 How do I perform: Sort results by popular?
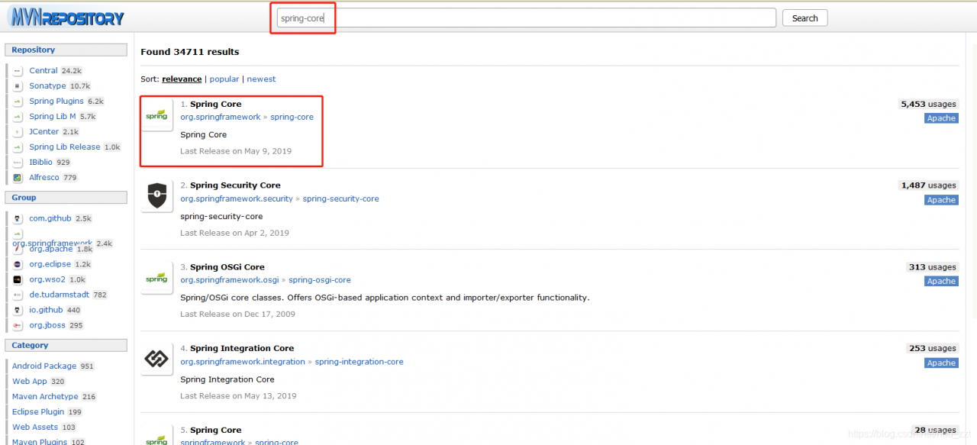pyautogui.click(x=224, y=79)
